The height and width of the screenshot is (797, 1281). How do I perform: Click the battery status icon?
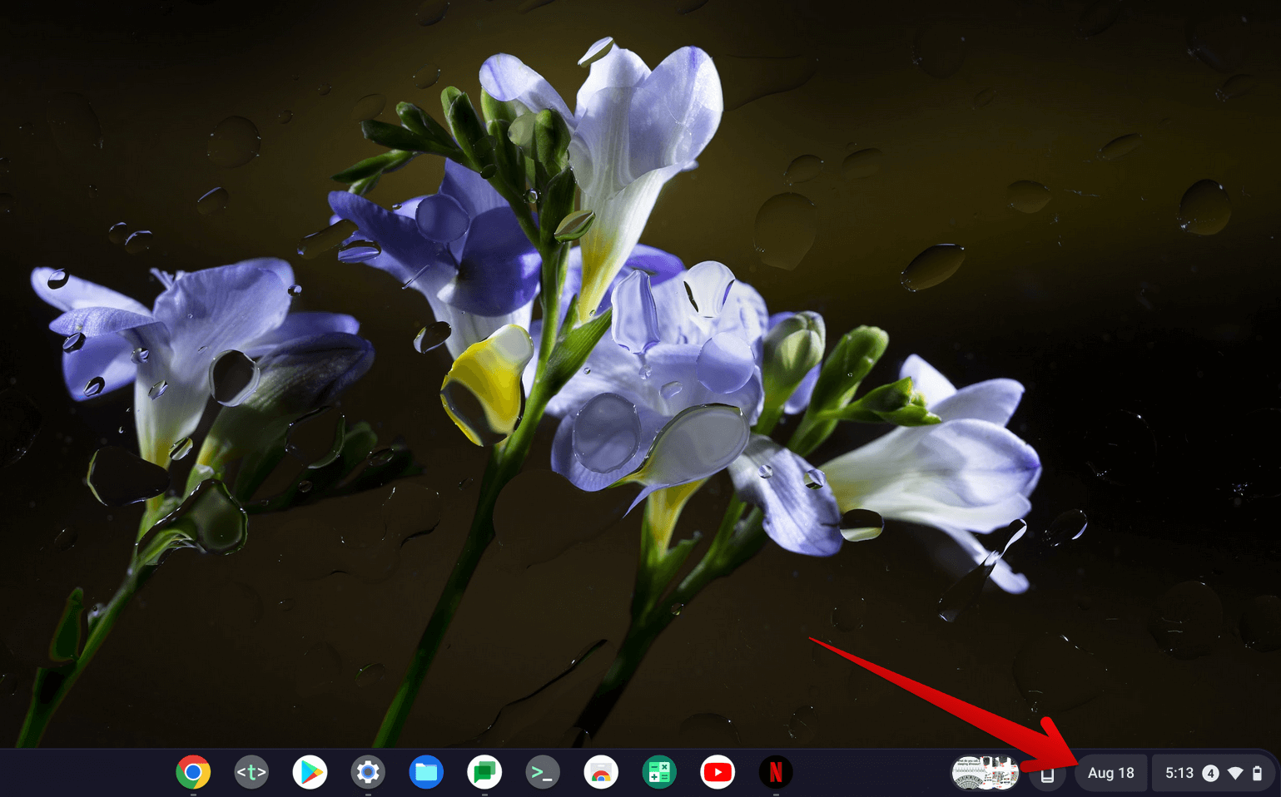click(x=1258, y=774)
